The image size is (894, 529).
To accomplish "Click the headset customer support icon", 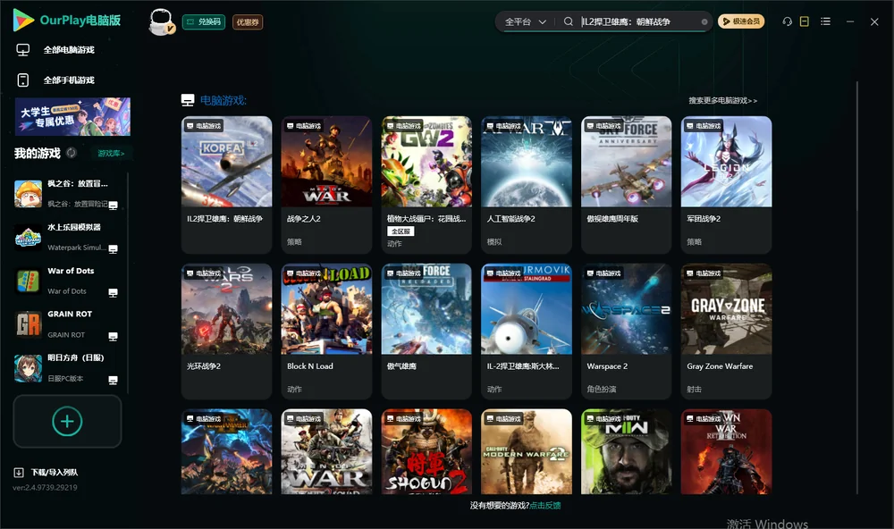I will coord(788,21).
